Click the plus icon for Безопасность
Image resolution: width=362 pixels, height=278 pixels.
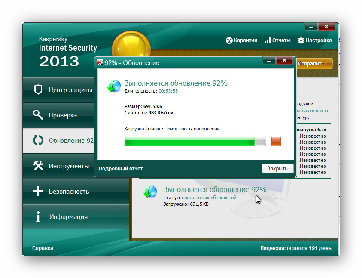tap(38, 191)
